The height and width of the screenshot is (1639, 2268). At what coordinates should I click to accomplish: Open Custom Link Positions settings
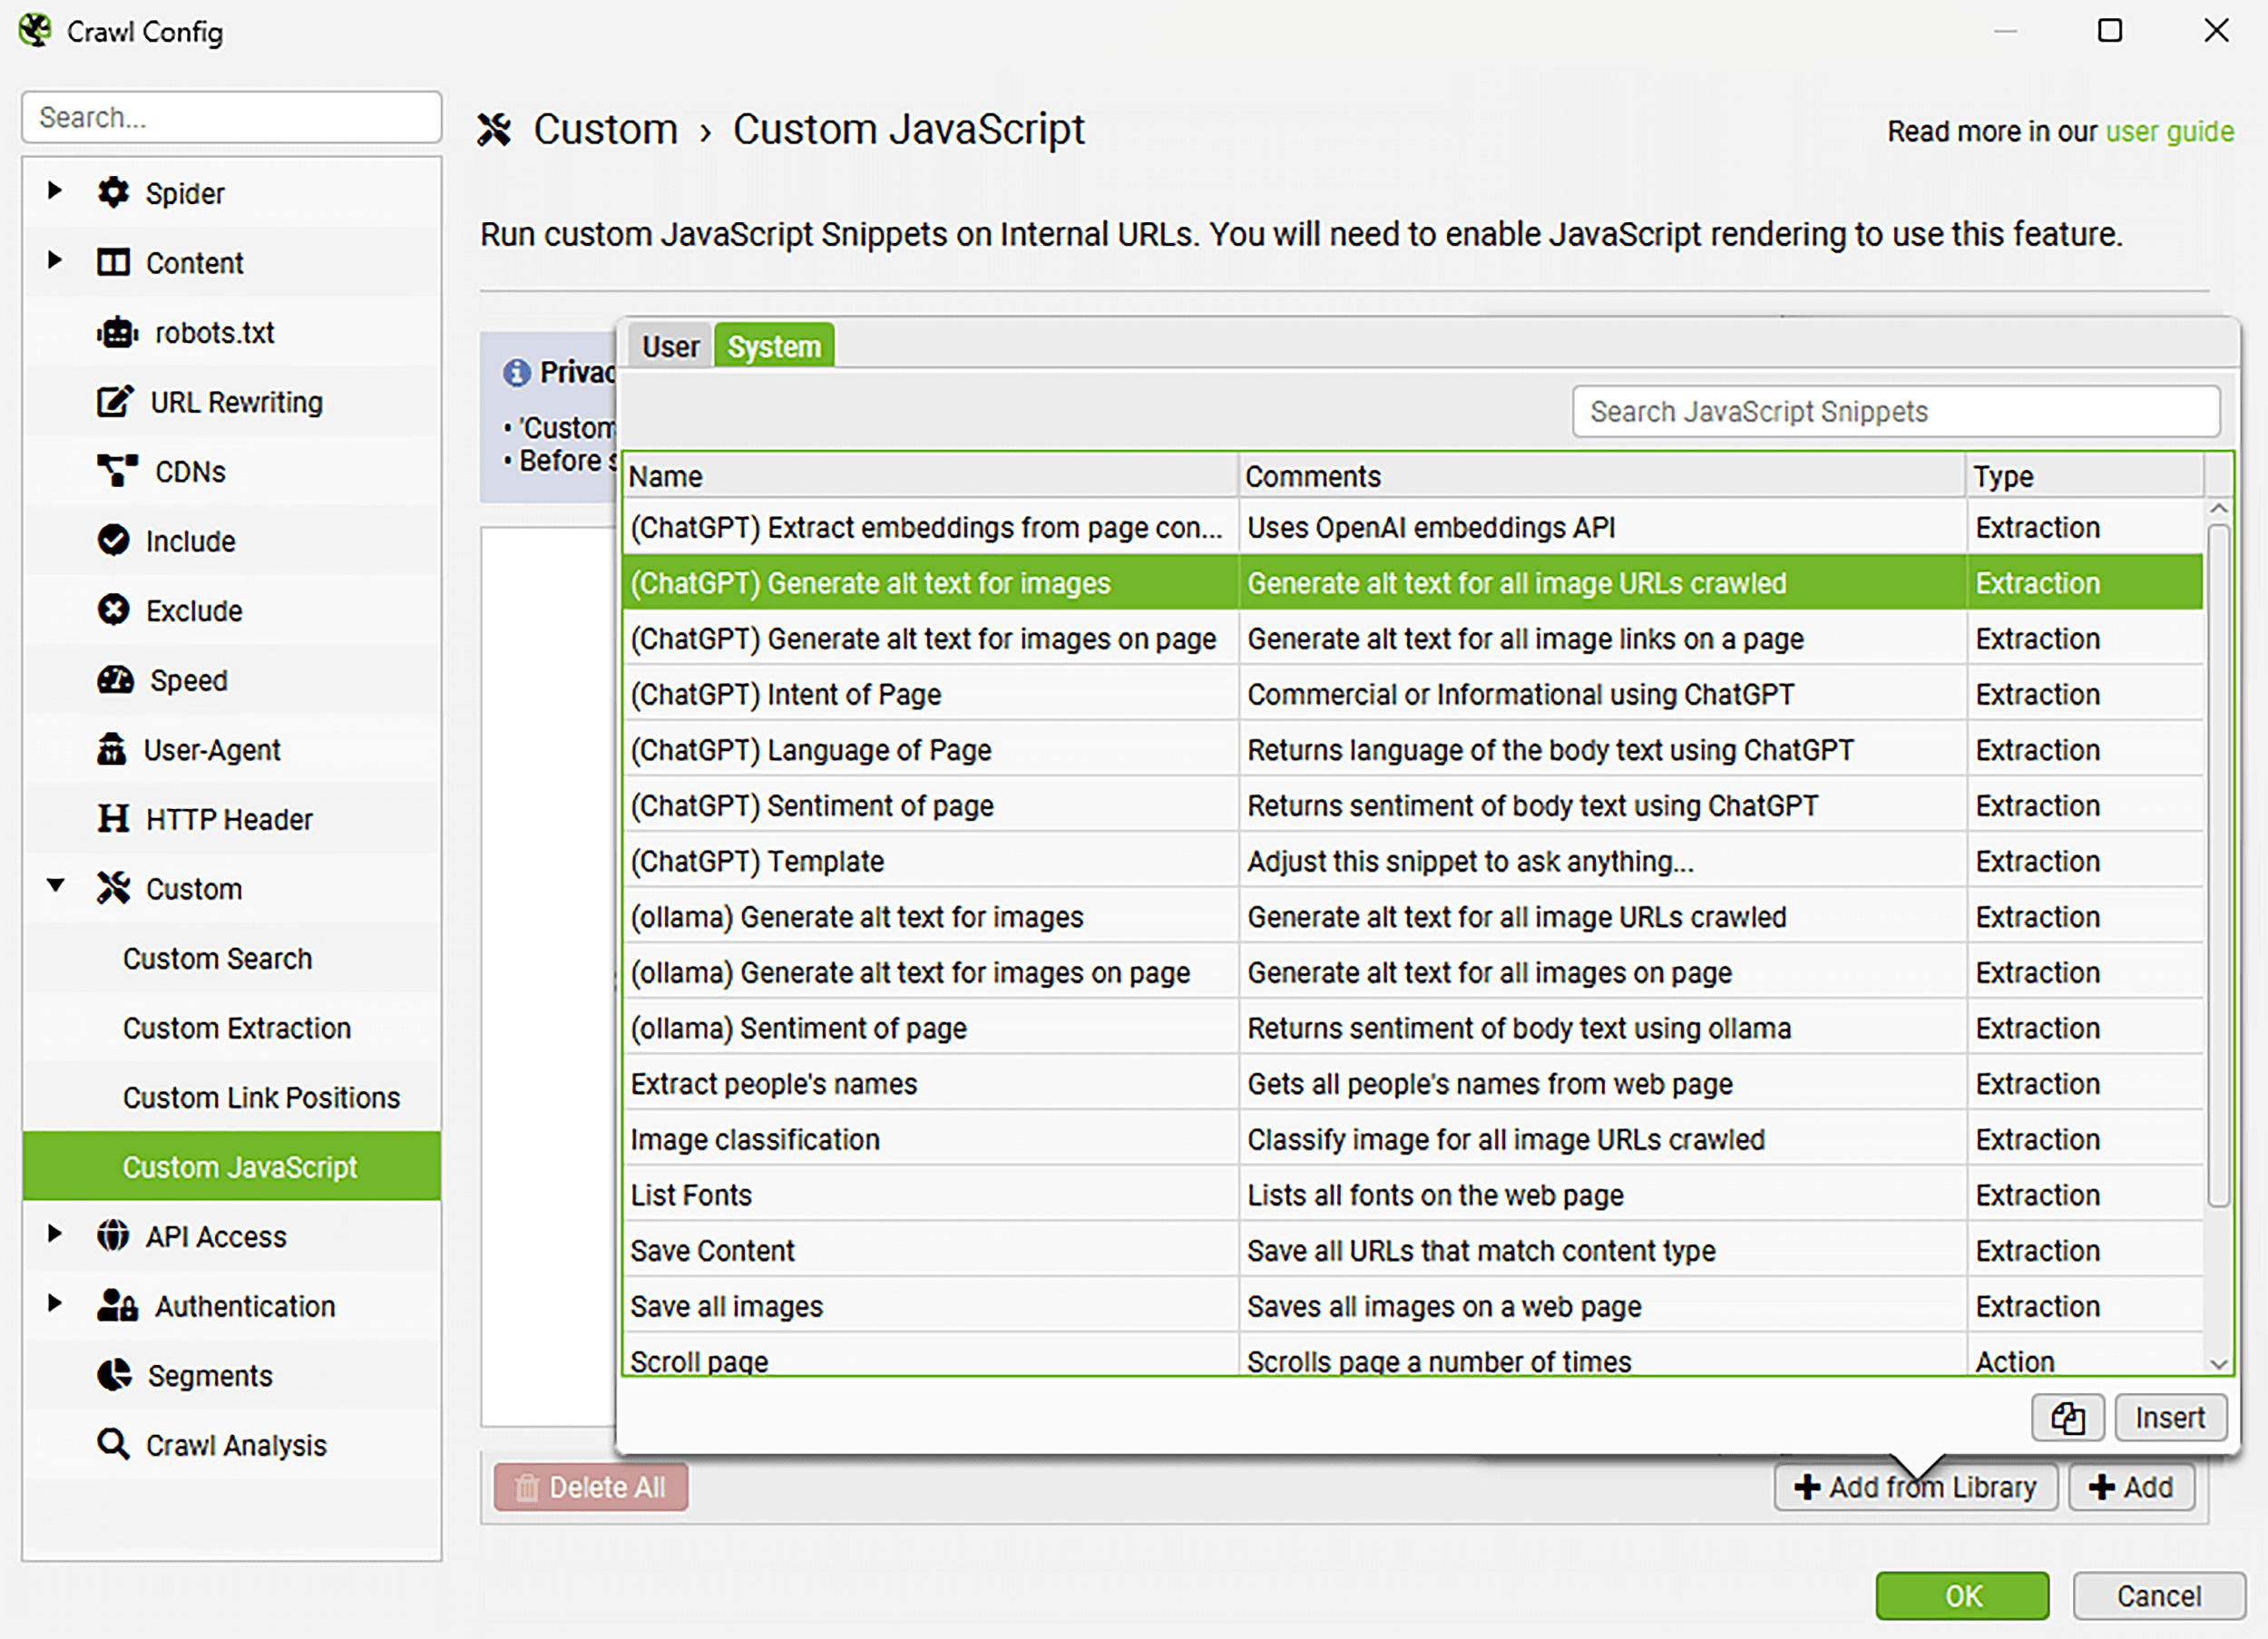pos(261,1097)
